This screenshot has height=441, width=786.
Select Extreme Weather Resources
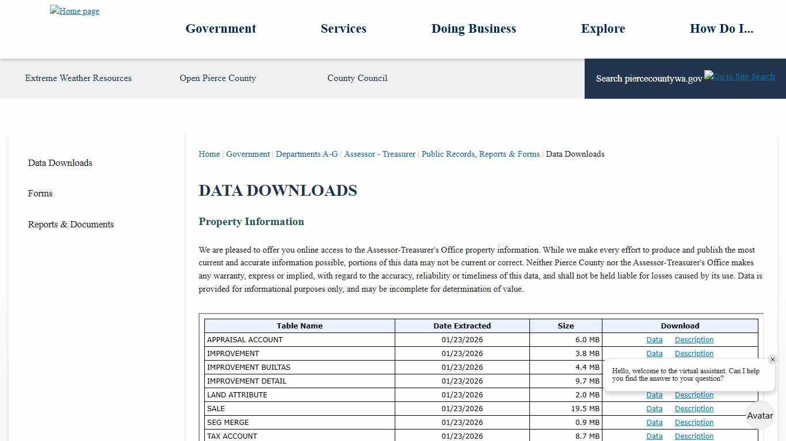click(x=78, y=78)
